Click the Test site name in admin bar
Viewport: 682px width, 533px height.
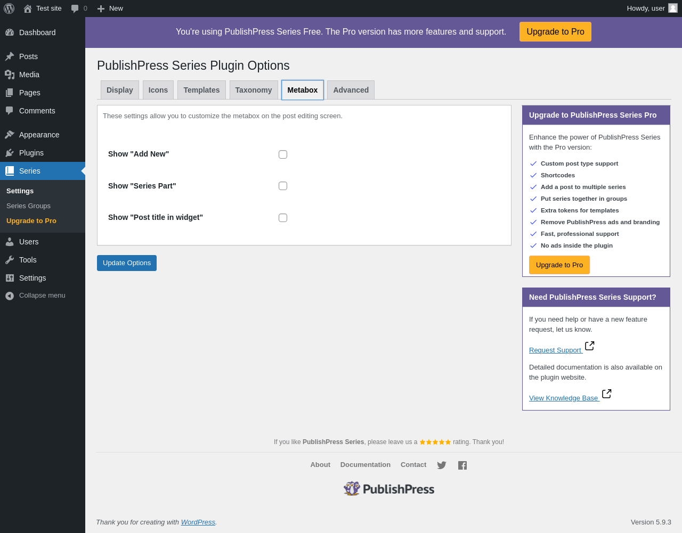49,9
